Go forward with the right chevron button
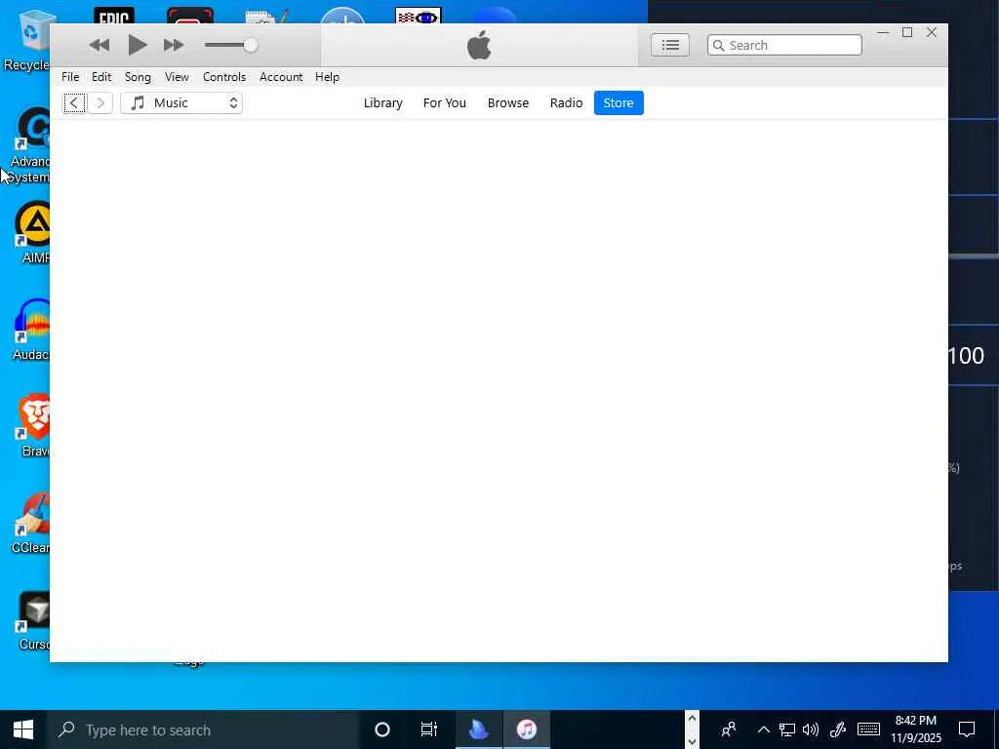This screenshot has height=749, width=999. coord(100,103)
